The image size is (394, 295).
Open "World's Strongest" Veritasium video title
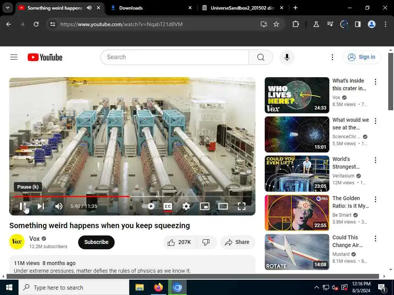[x=346, y=163]
